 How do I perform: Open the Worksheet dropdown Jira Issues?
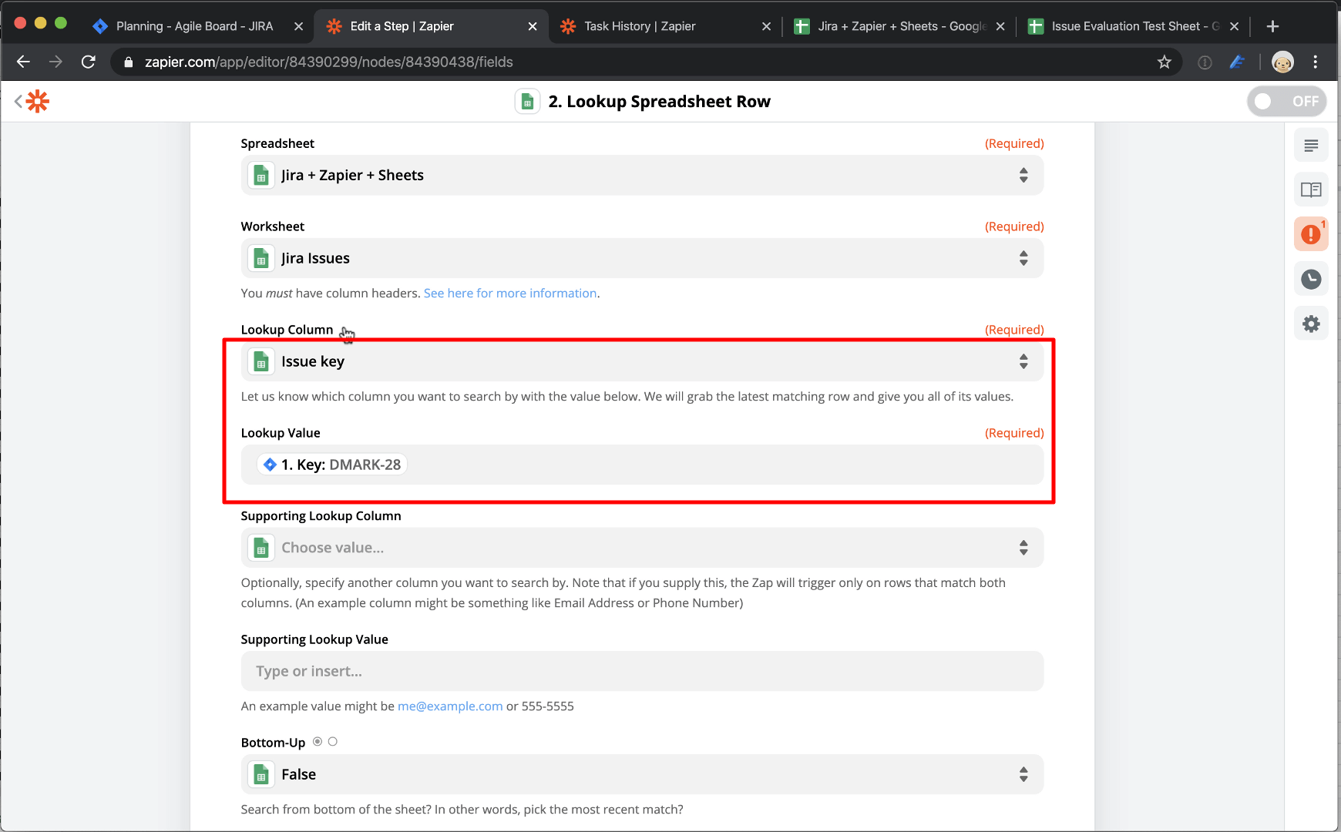pos(642,258)
